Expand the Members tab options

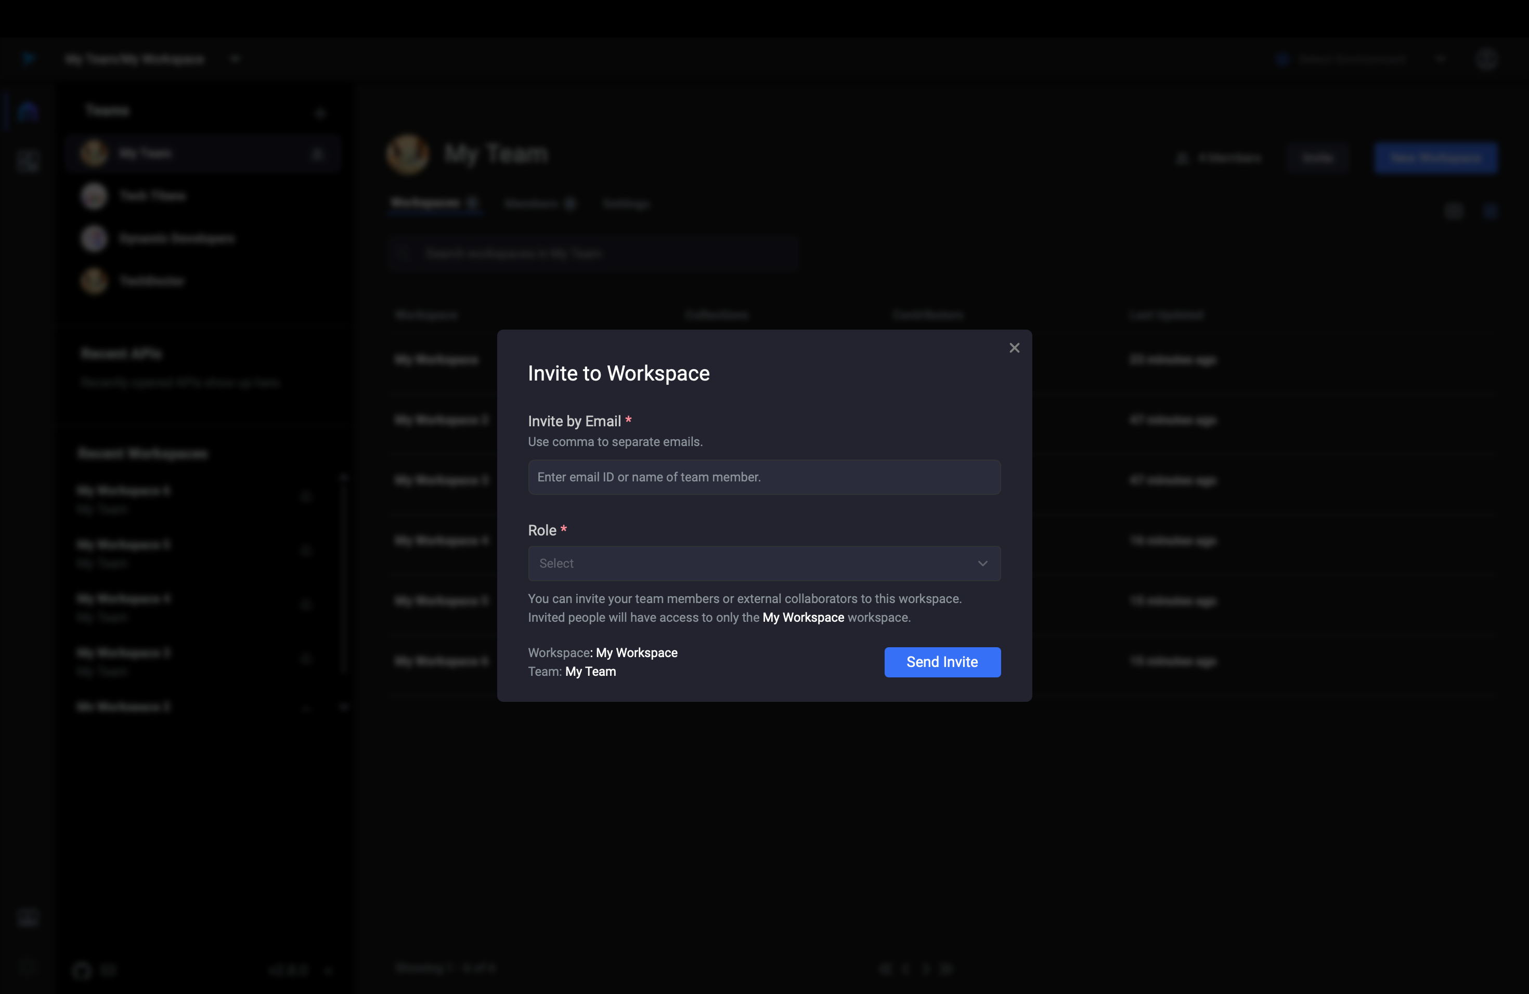pos(530,203)
